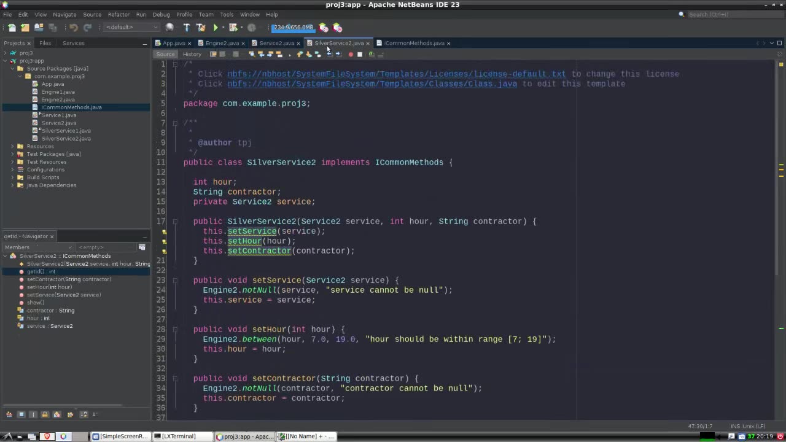Toggle the seventh Navigator bottom sort icon
The height and width of the screenshot is (442, 786).
[84, 414]
